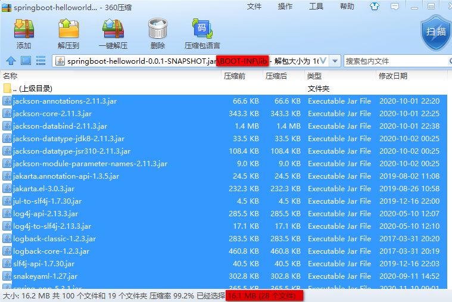Image resolution: width=452 pixels, height=302 pixels.
Task: Switch to the thumbnail view icon
Action: click(26, 61)
